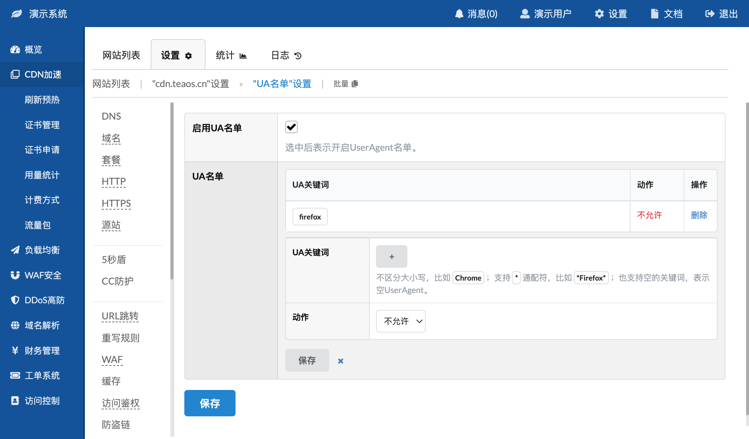Click the plus button to add UA keyword

391,256
